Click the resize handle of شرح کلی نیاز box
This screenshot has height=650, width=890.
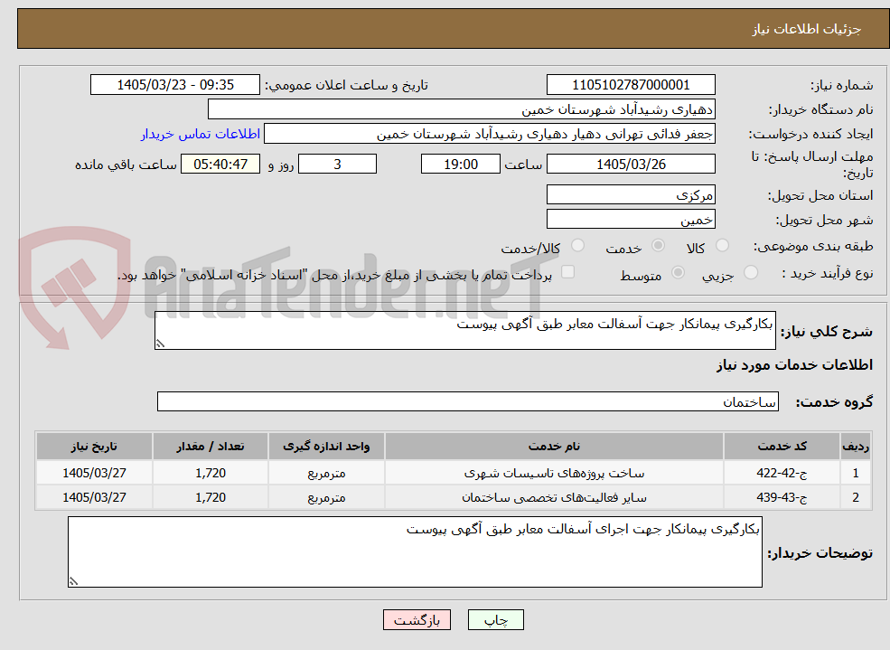click(x=160, y=344)
